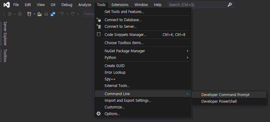270x122 pixels.
Task: Choose Connect to Database entry
Action: click(143, 20)
